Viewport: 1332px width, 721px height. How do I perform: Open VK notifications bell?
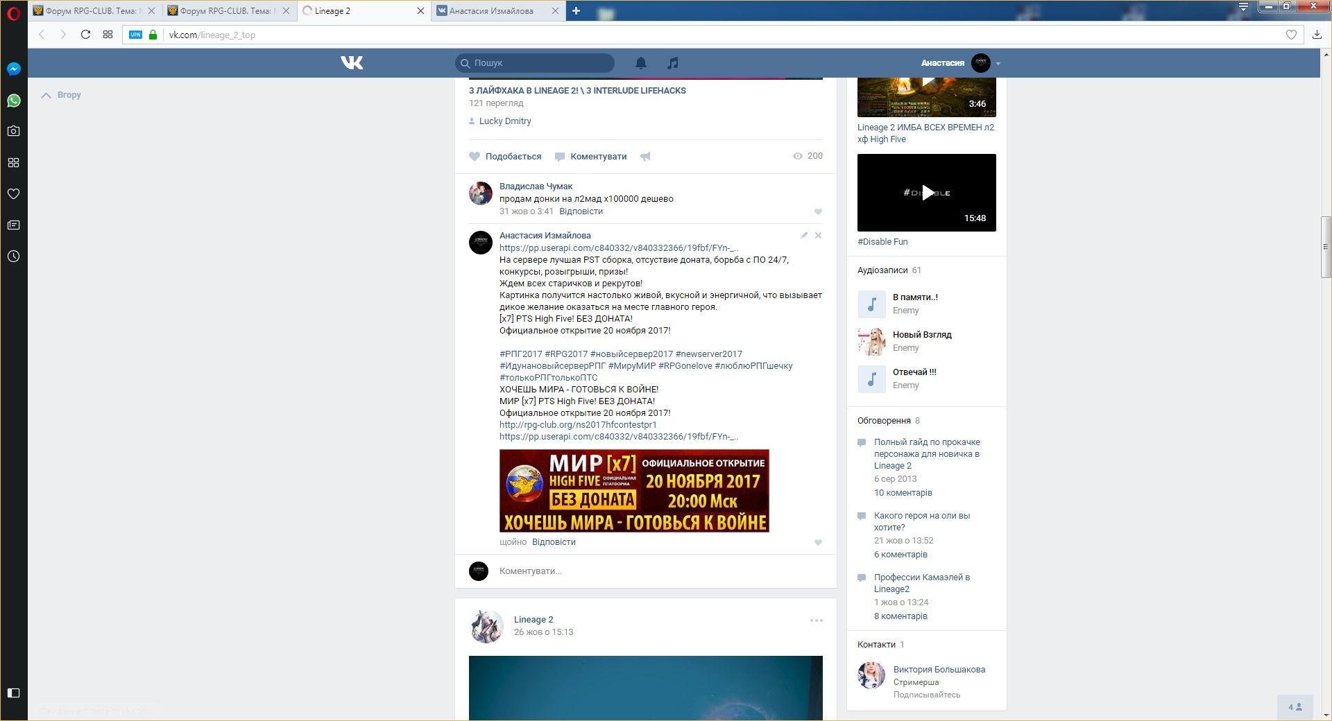[x=641, y=63]
